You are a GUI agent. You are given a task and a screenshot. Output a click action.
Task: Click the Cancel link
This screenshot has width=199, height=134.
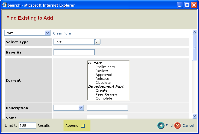[188, 126]
